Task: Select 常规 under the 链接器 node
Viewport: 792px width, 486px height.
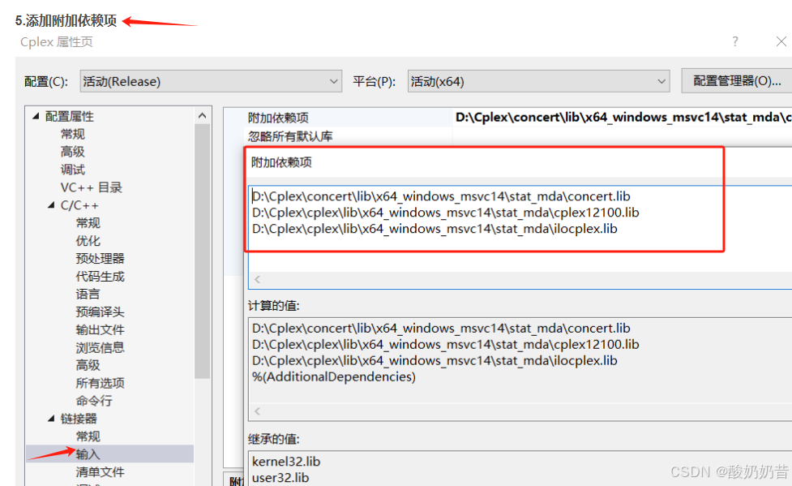Action: pyautogui.click(x=88, y=437)
